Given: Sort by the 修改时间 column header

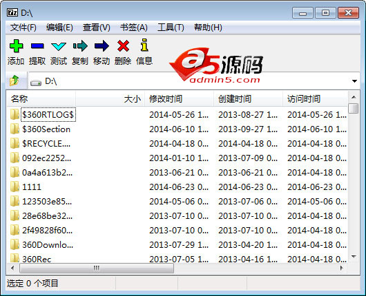Looking at the screenshot, I should pyautogui.click(x=179, y=99).
